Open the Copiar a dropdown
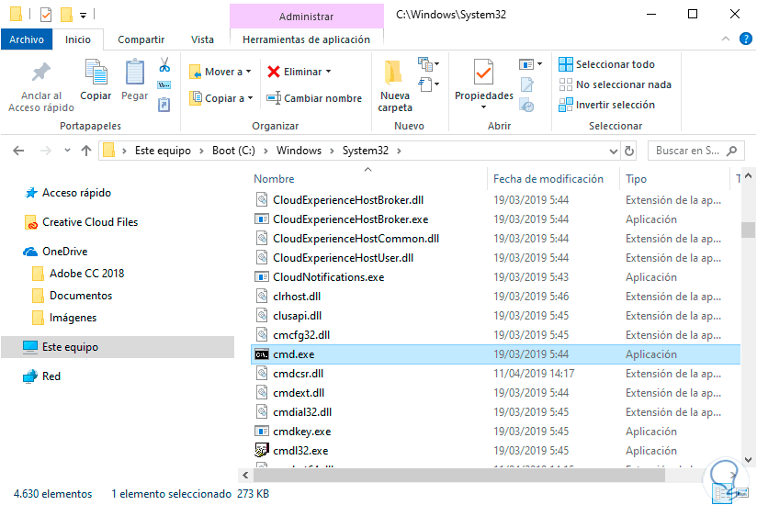Screen dimensions: 757x505 [x=221, y=98]
